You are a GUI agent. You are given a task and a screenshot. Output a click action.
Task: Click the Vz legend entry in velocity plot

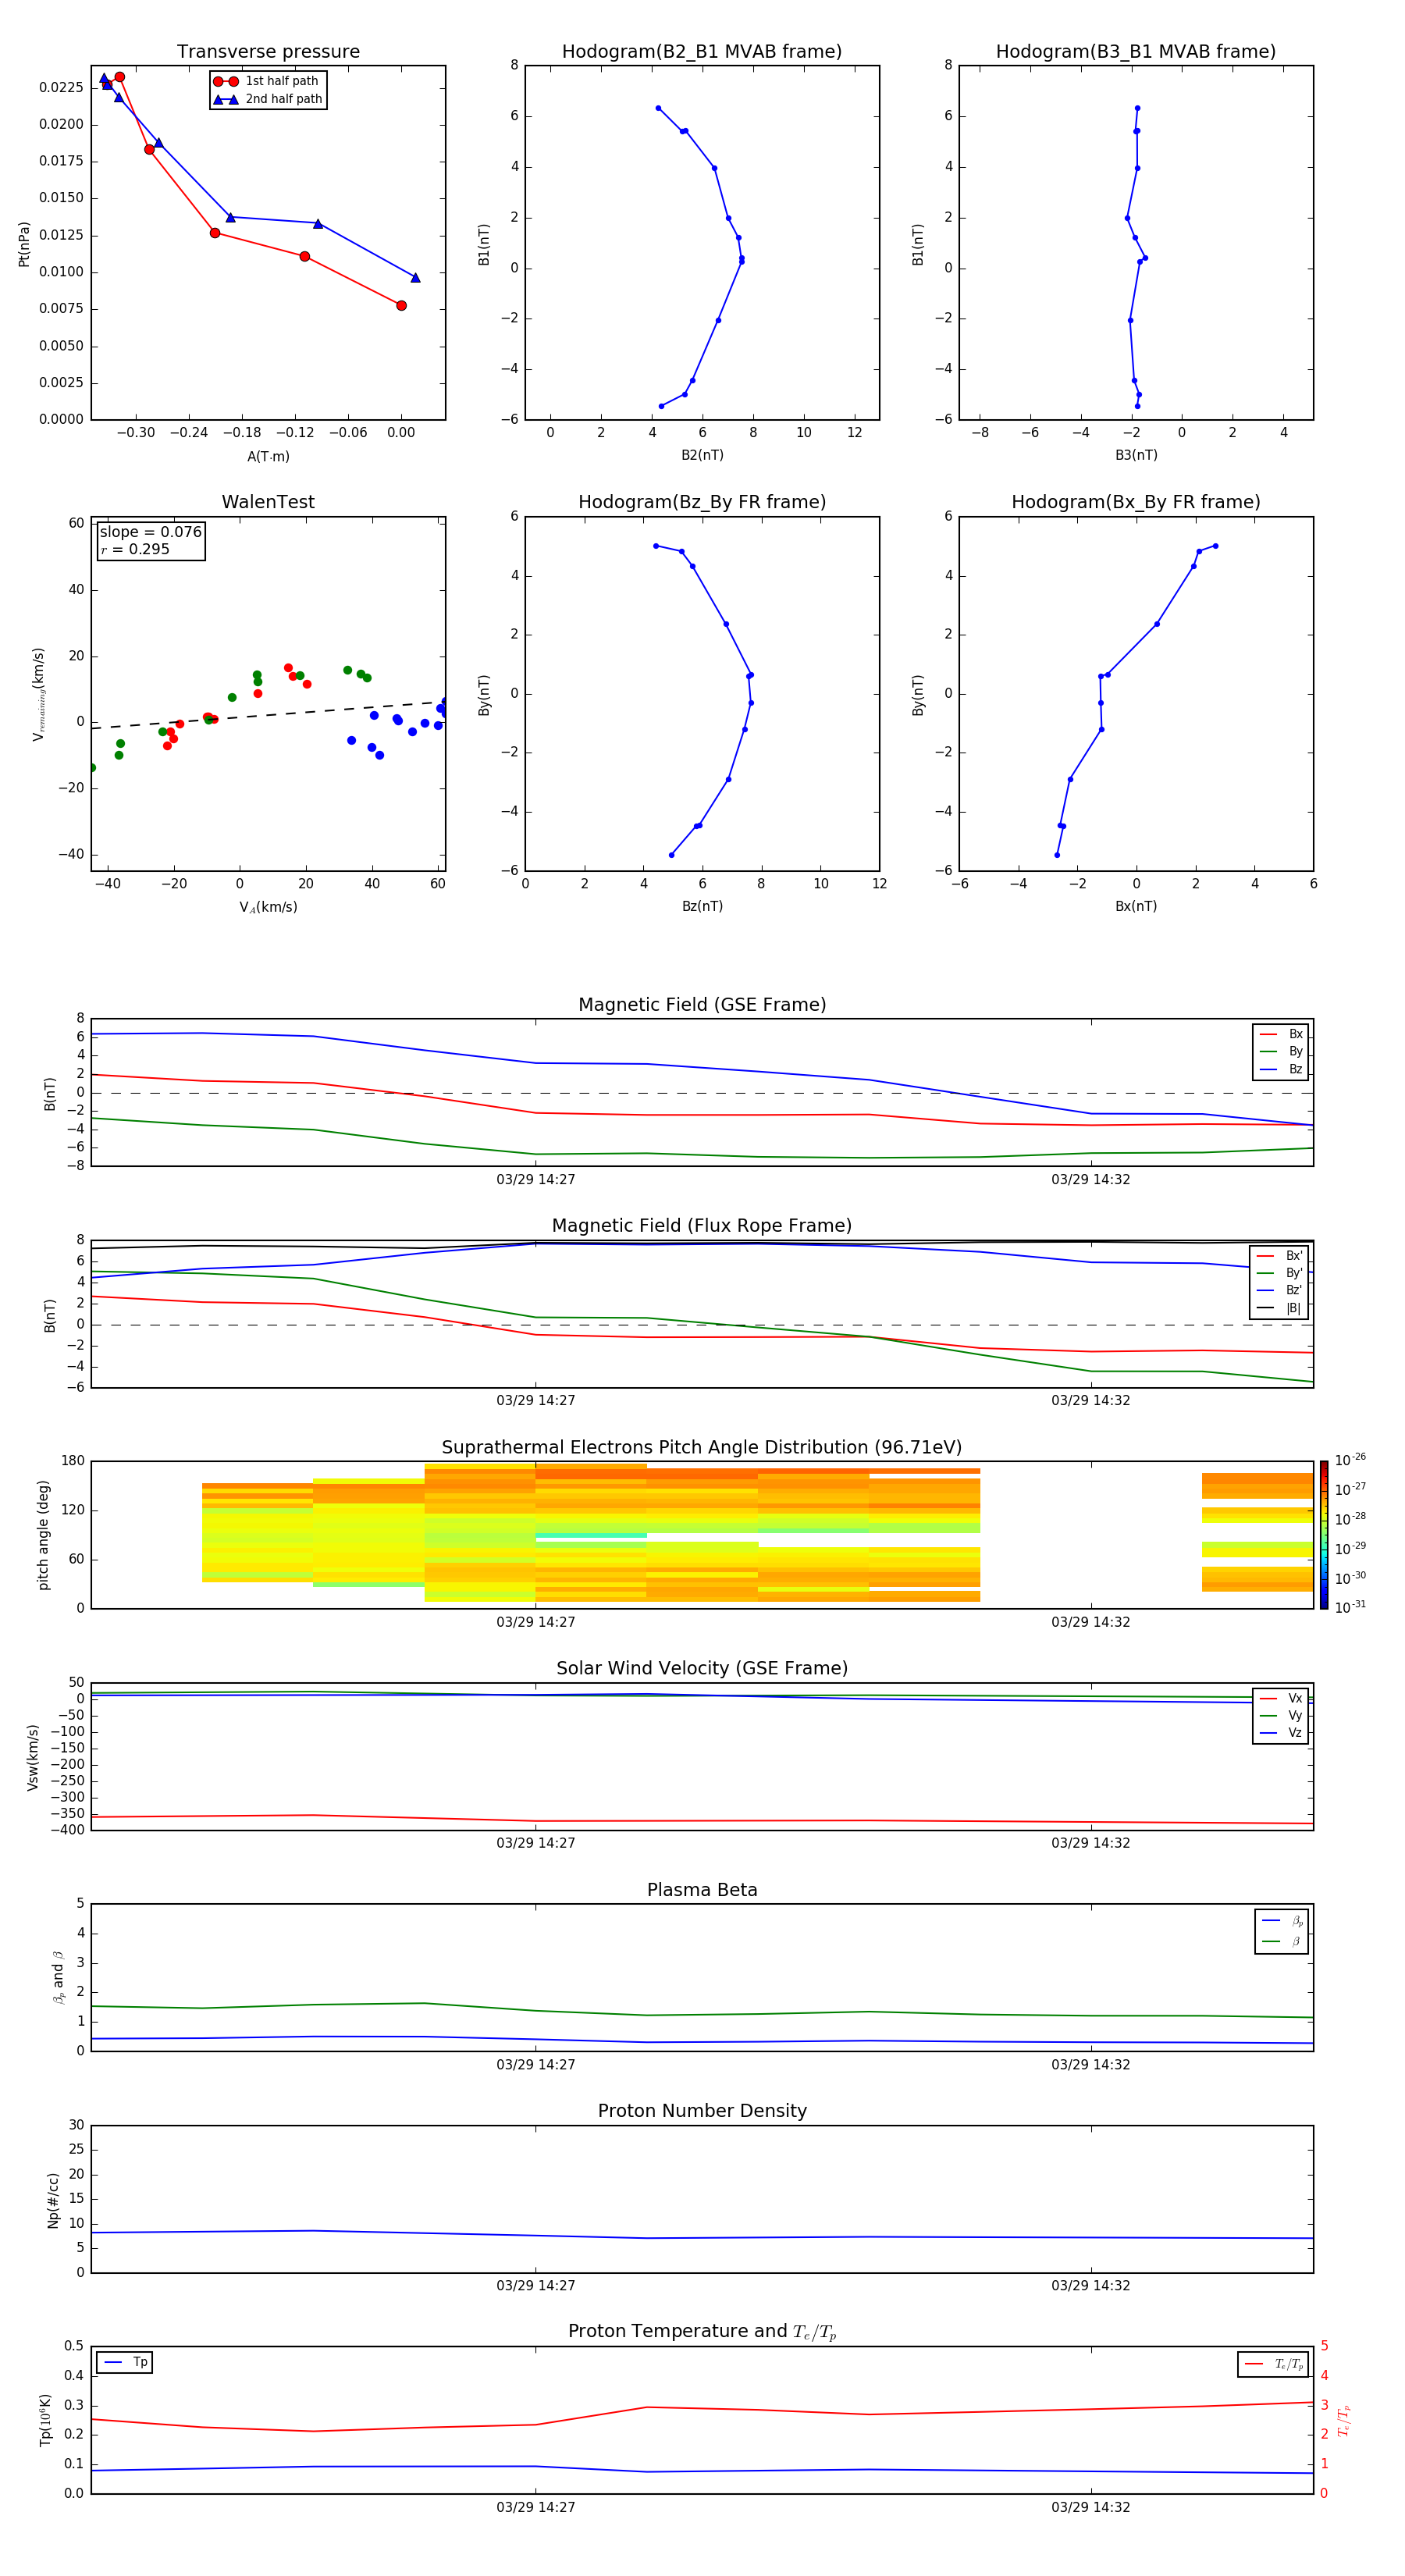(1281, 1733)
